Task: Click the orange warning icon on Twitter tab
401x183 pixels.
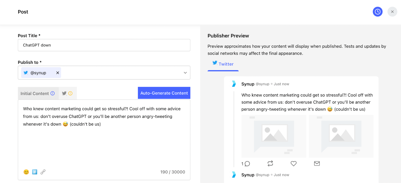Action: [x=70, y=93]
